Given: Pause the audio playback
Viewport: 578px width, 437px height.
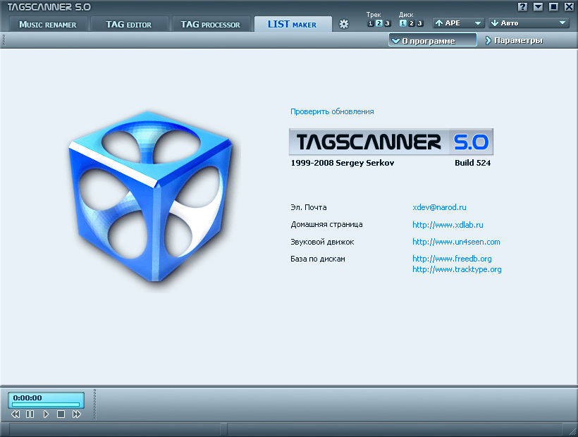Looking at the screenshot, I should (x=30, y=414).
